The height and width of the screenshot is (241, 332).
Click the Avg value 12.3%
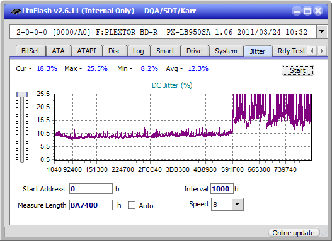[x=198, y=68]
